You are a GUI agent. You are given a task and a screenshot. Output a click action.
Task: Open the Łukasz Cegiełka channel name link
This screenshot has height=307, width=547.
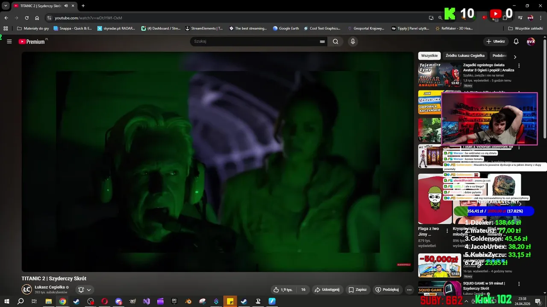(x=50, y=287)
